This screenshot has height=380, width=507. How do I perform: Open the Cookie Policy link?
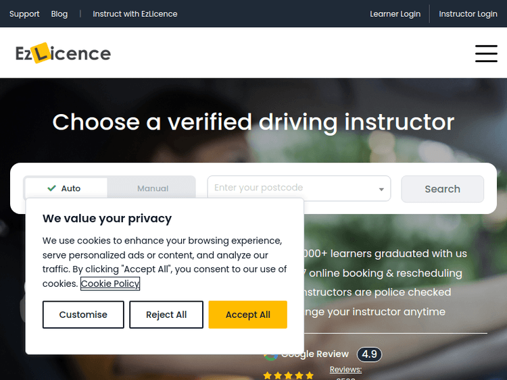point(110,283)
